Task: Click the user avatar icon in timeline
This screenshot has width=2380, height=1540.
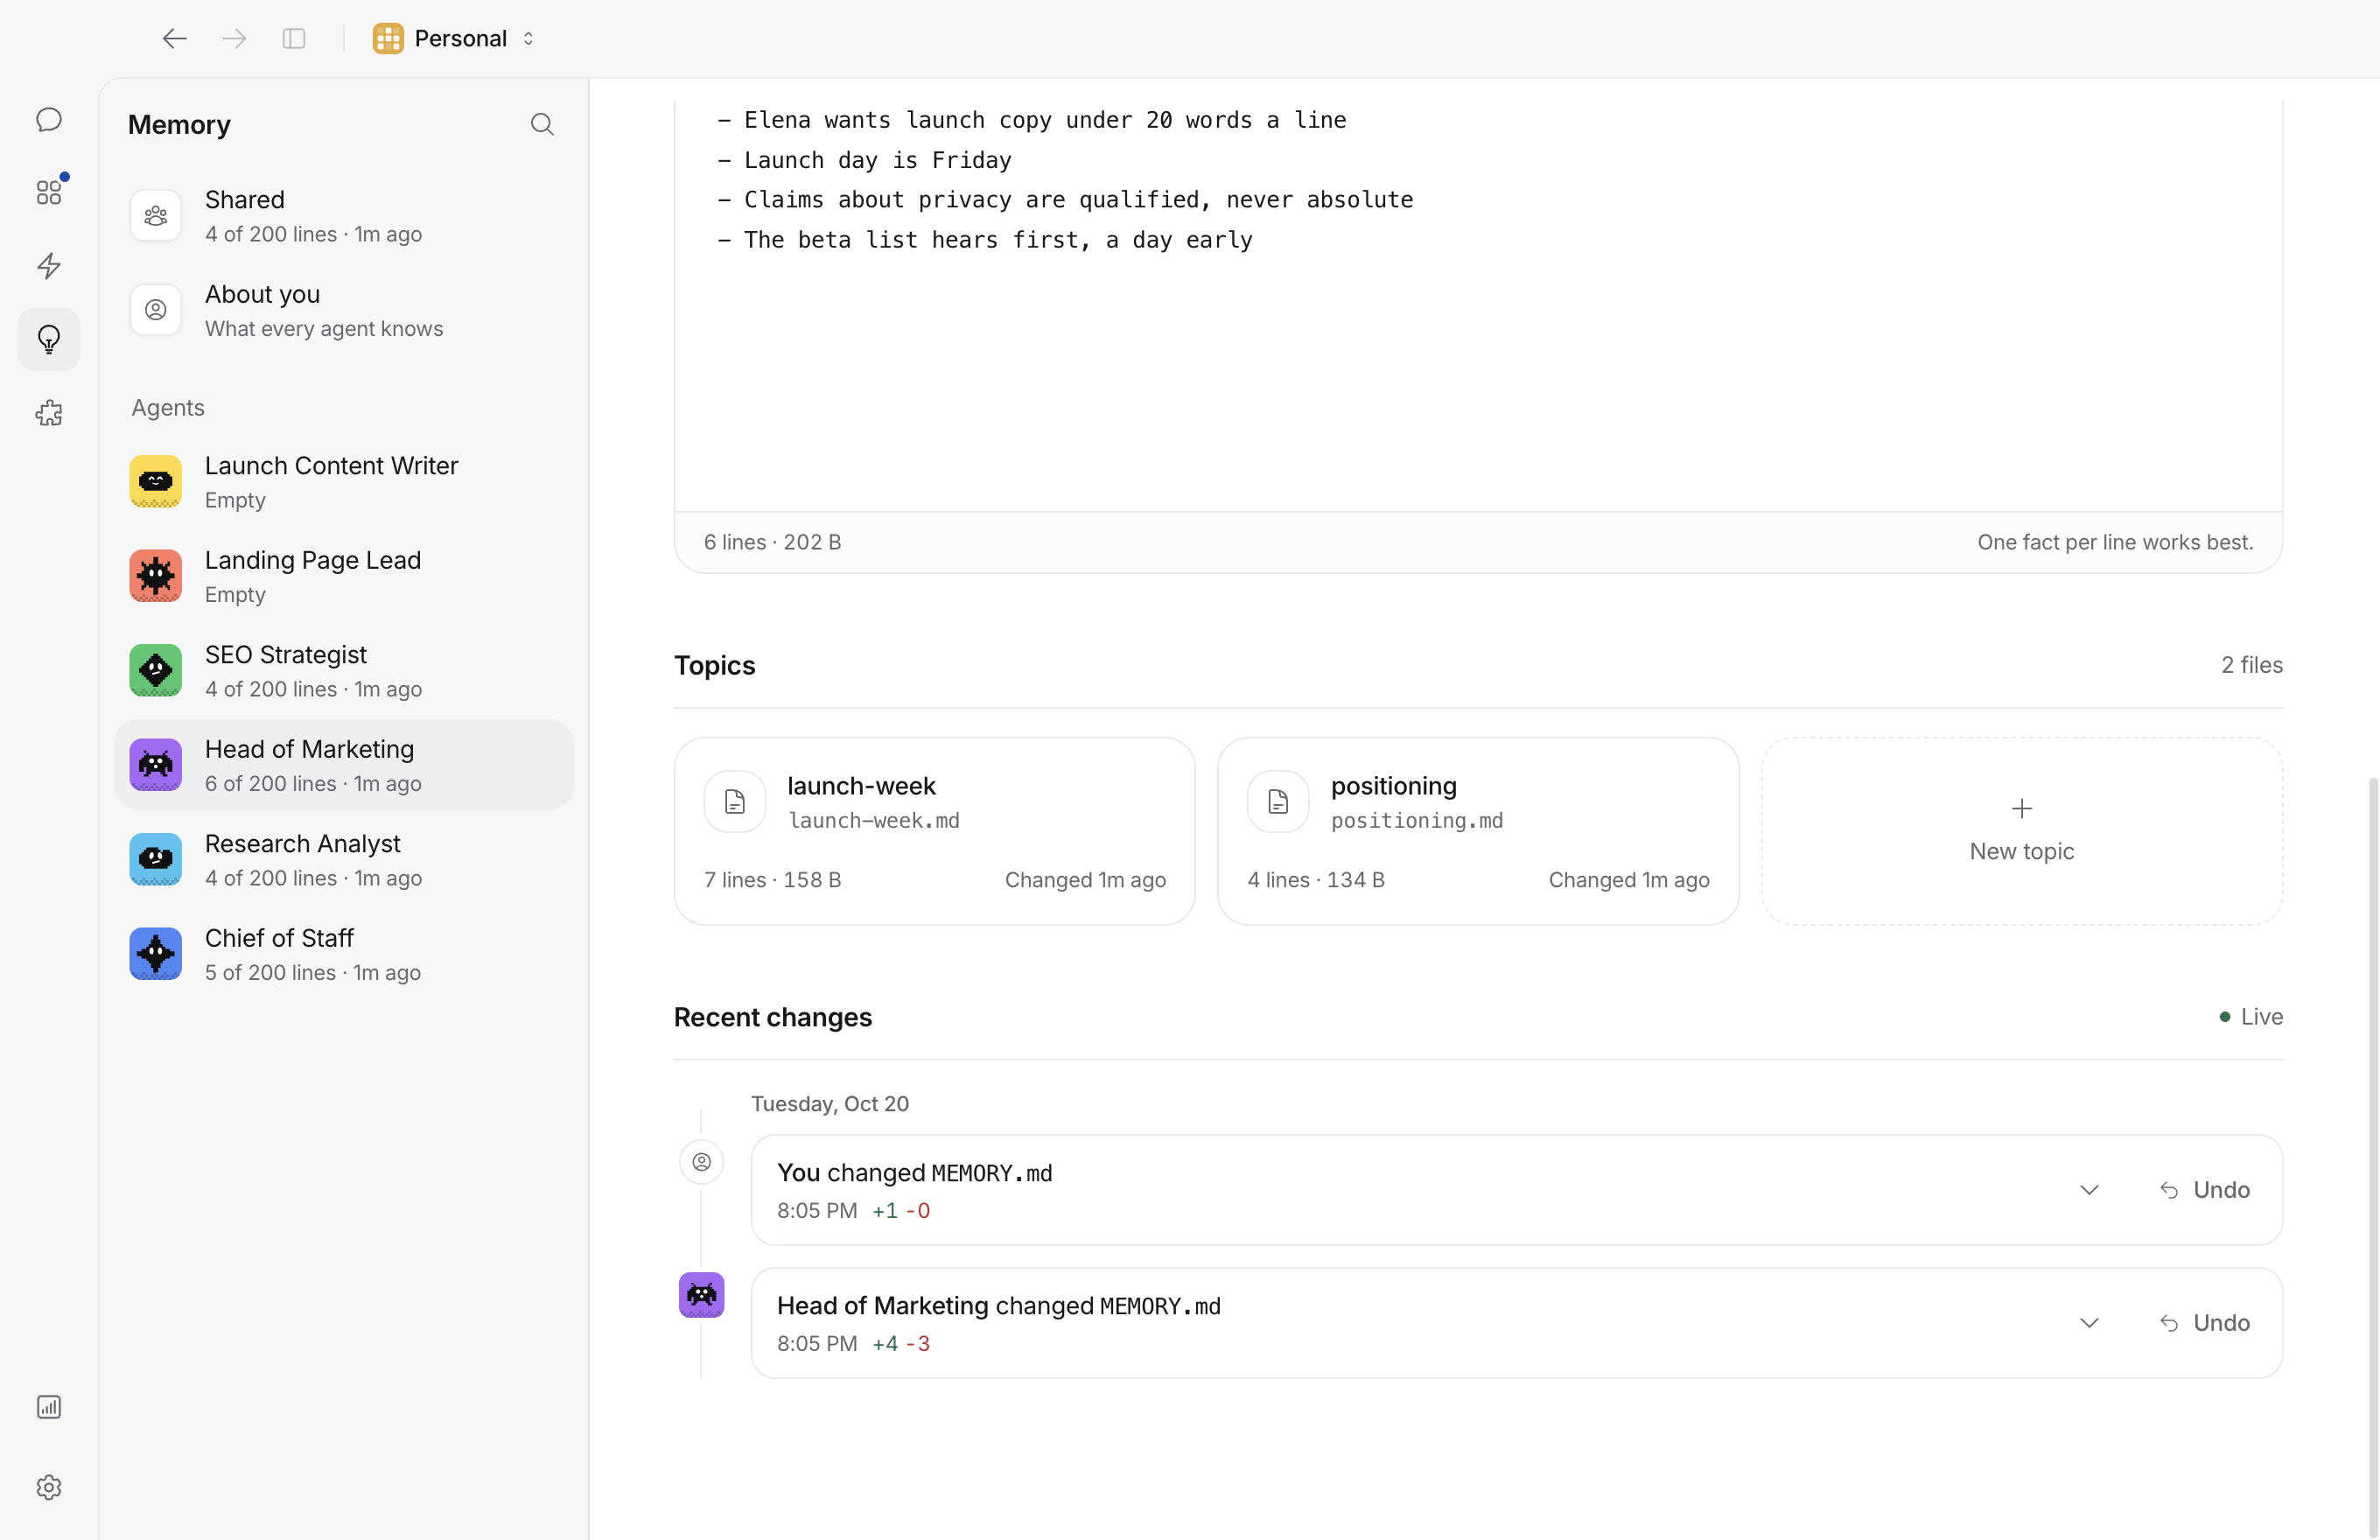Action: [x=702, y=1162]
